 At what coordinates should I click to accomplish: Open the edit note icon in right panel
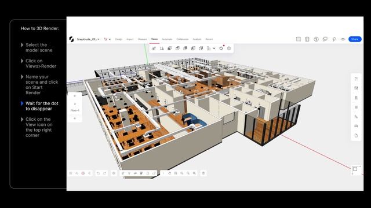click(356, 88)
